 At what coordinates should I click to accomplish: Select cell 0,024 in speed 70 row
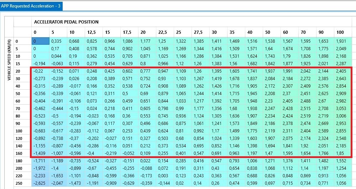[x=94, y=109]
